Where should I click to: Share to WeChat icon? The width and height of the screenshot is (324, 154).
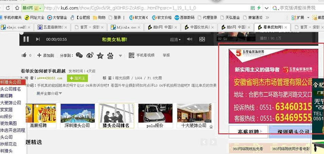click(x=79, y=55)
